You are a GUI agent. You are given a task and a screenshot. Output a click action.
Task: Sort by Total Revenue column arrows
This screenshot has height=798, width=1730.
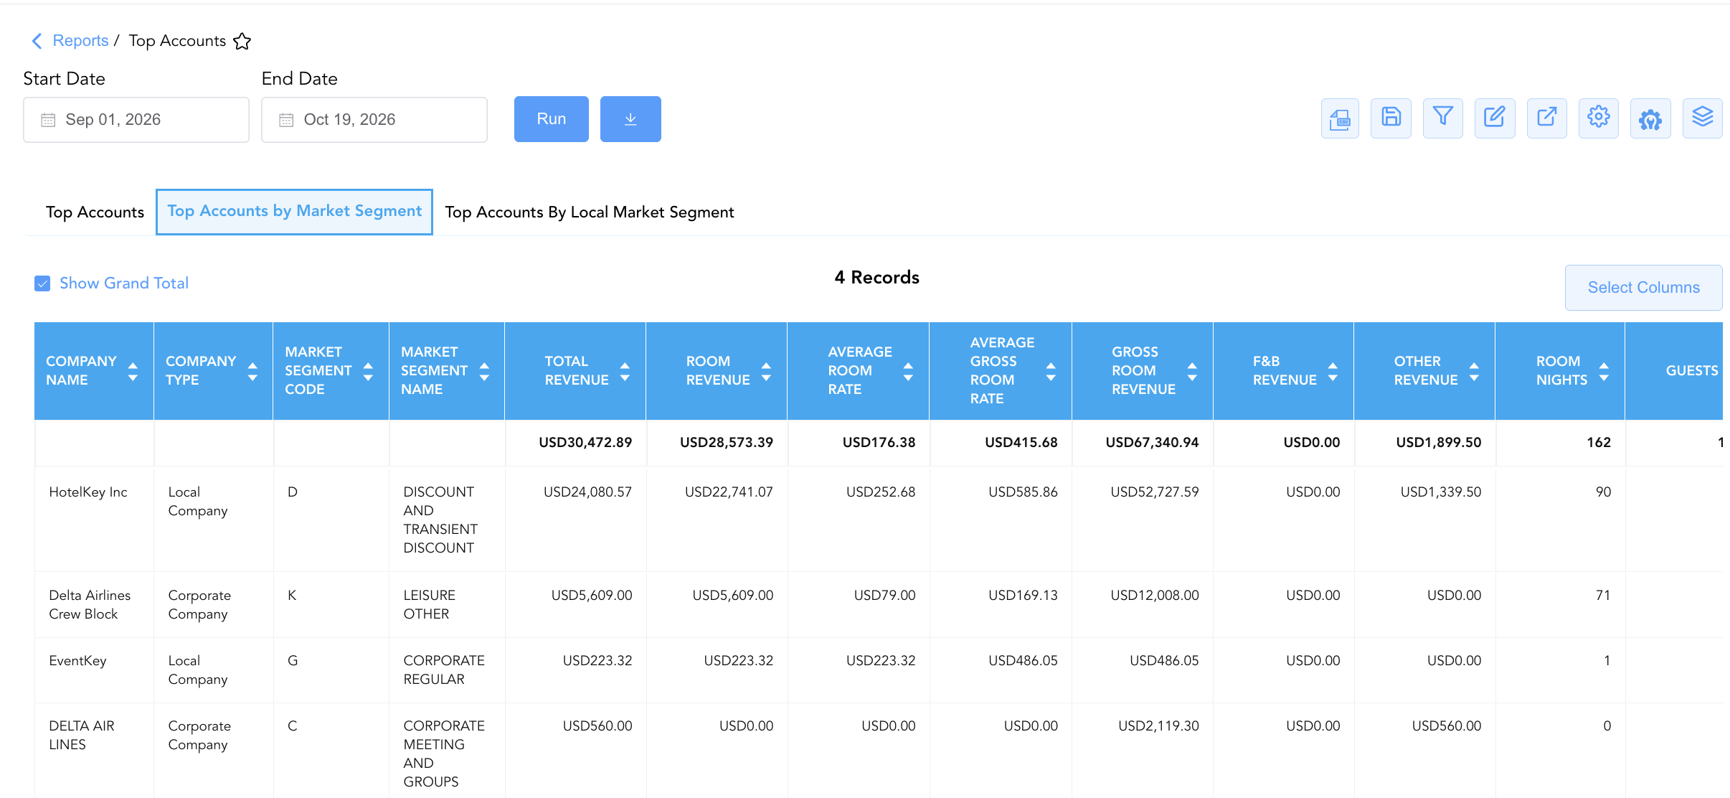pos(625,371)
